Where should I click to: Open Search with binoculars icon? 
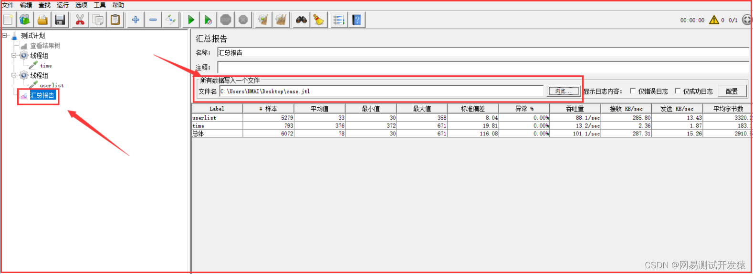[x=301, y=20]
